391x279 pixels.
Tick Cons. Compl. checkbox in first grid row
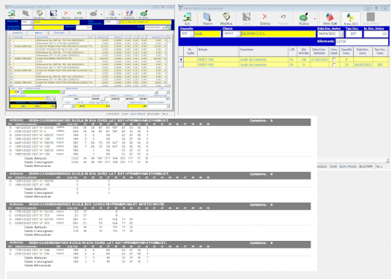pos(334,59)
